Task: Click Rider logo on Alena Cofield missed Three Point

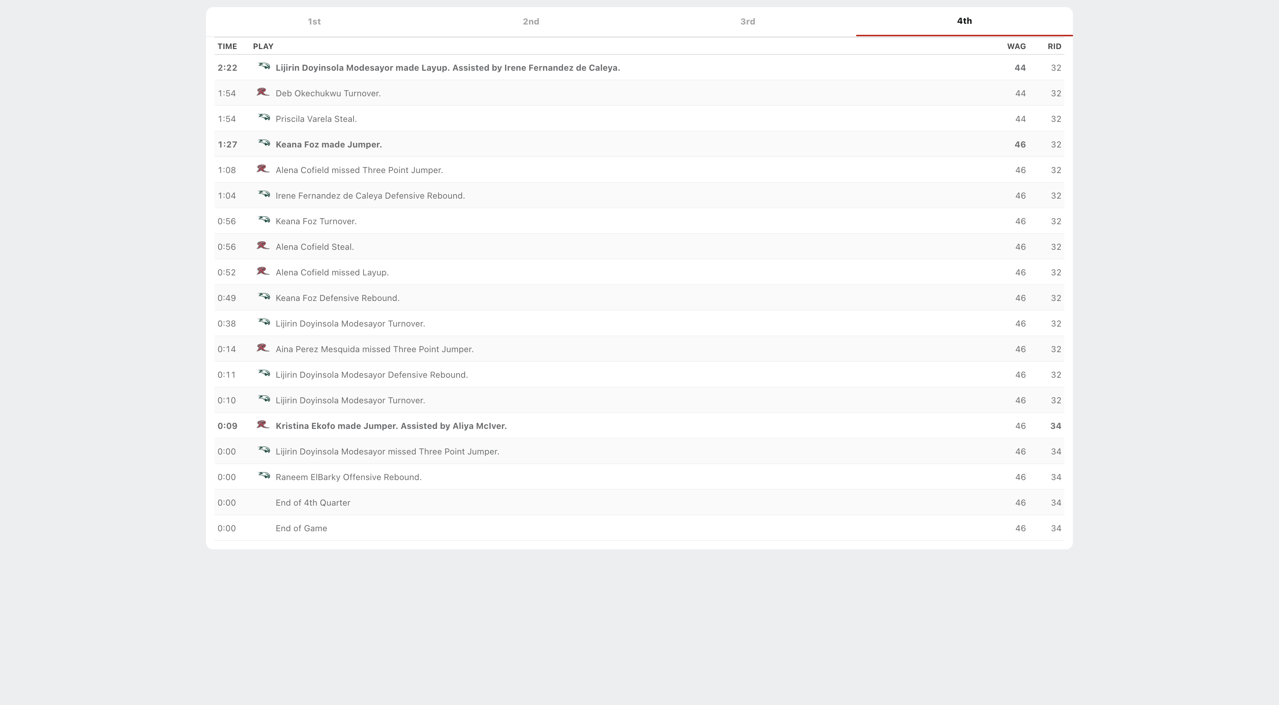Action: (263, 169)
